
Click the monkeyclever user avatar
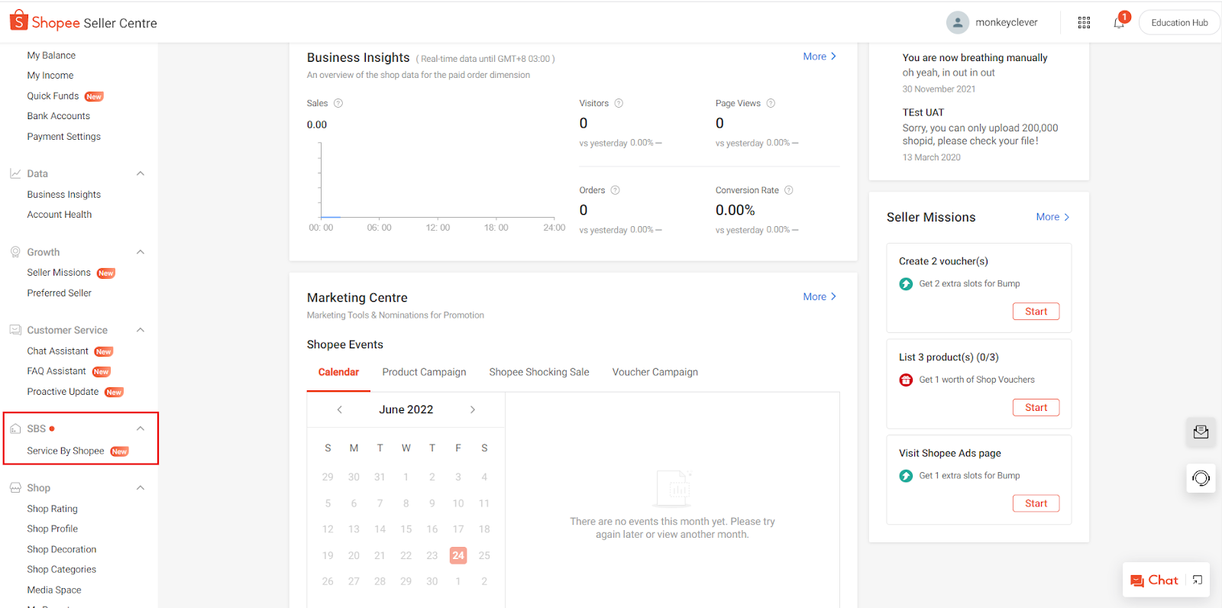pyautogui.click(x=957, y=23)
